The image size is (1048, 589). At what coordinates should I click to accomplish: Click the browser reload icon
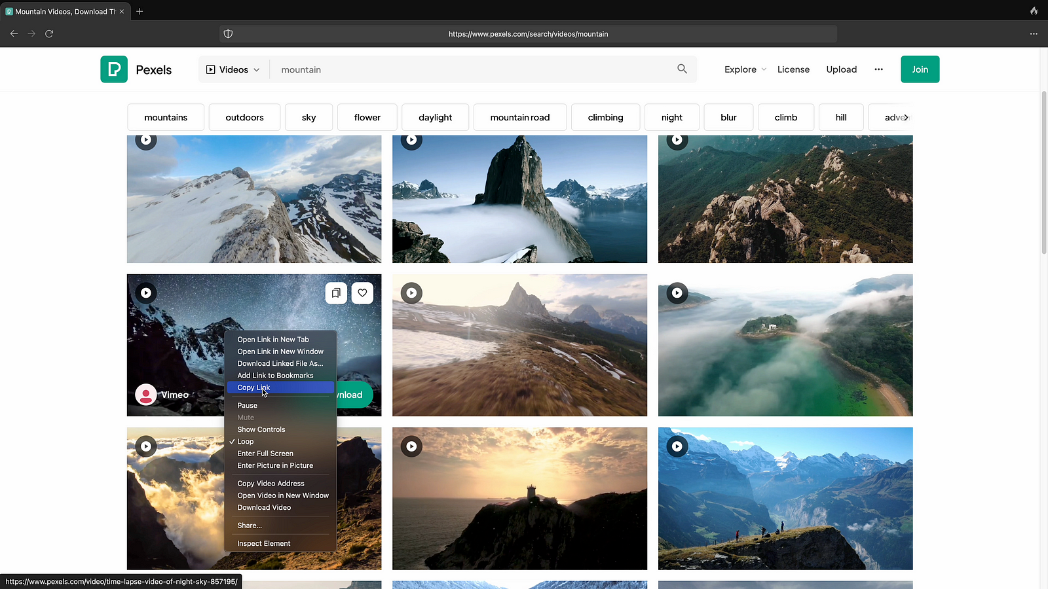pyautogui.click(x=49, y=33)
